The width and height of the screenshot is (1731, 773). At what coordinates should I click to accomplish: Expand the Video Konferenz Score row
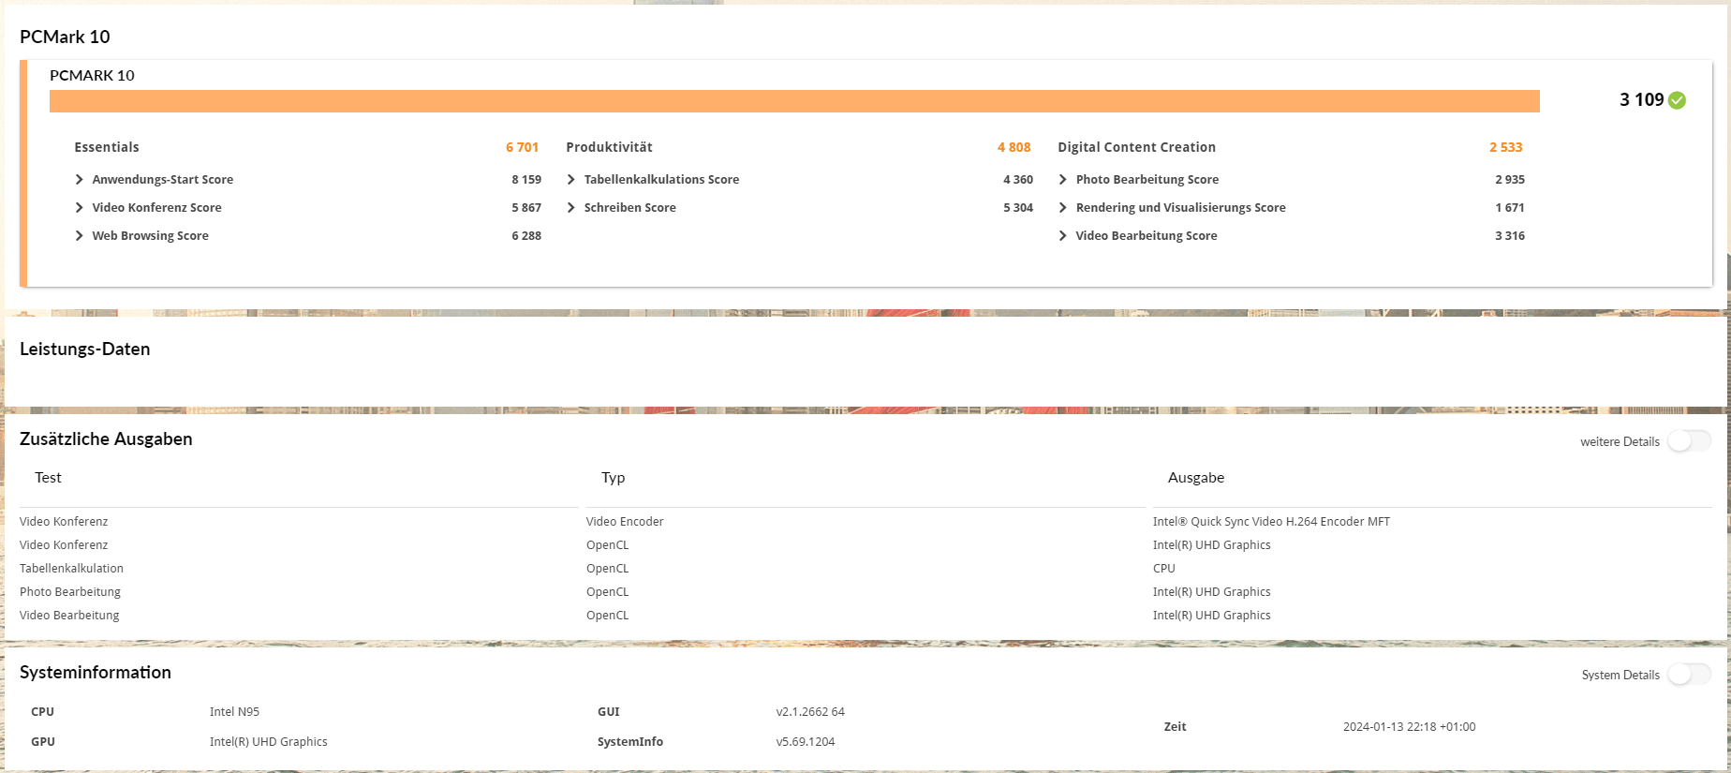pyautogui.click(x=80, y=208)
